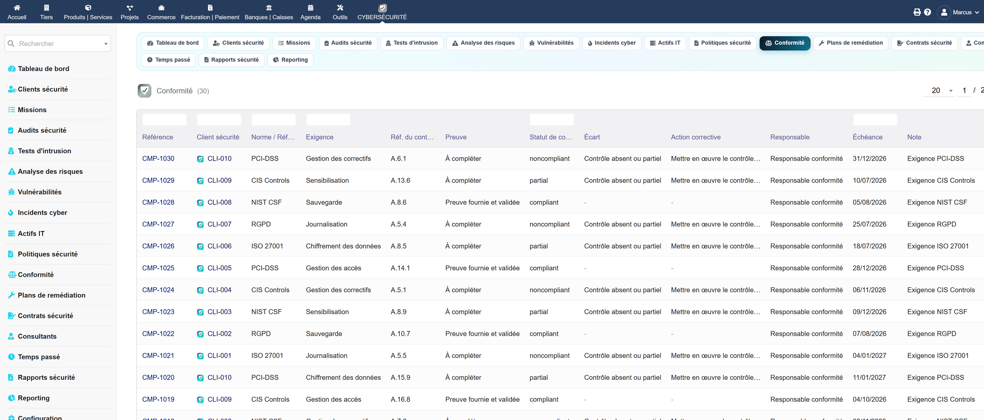Sort by the Statut de co… column header
Image resolution: width=984 pixels, height=420 pixels.
pyautogui.click(x=551, y=137)
